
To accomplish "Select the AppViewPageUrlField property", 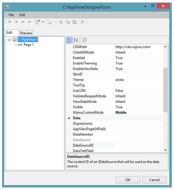I will [93, 129].
